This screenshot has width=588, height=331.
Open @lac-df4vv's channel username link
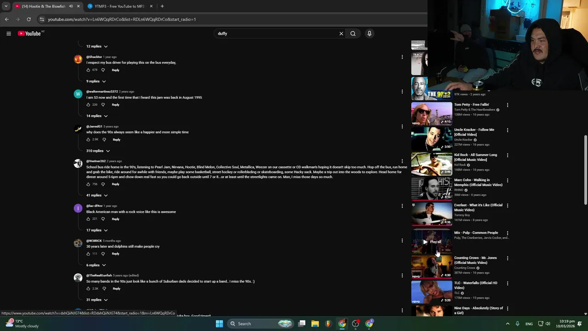[x=94, y=206]
